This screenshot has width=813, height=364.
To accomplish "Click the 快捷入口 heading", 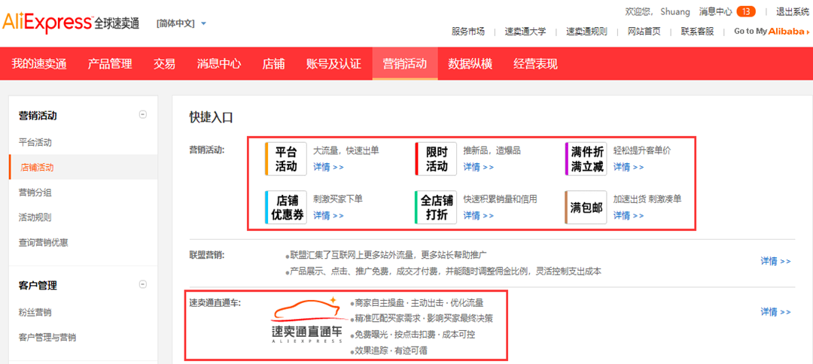I will 211,117.
